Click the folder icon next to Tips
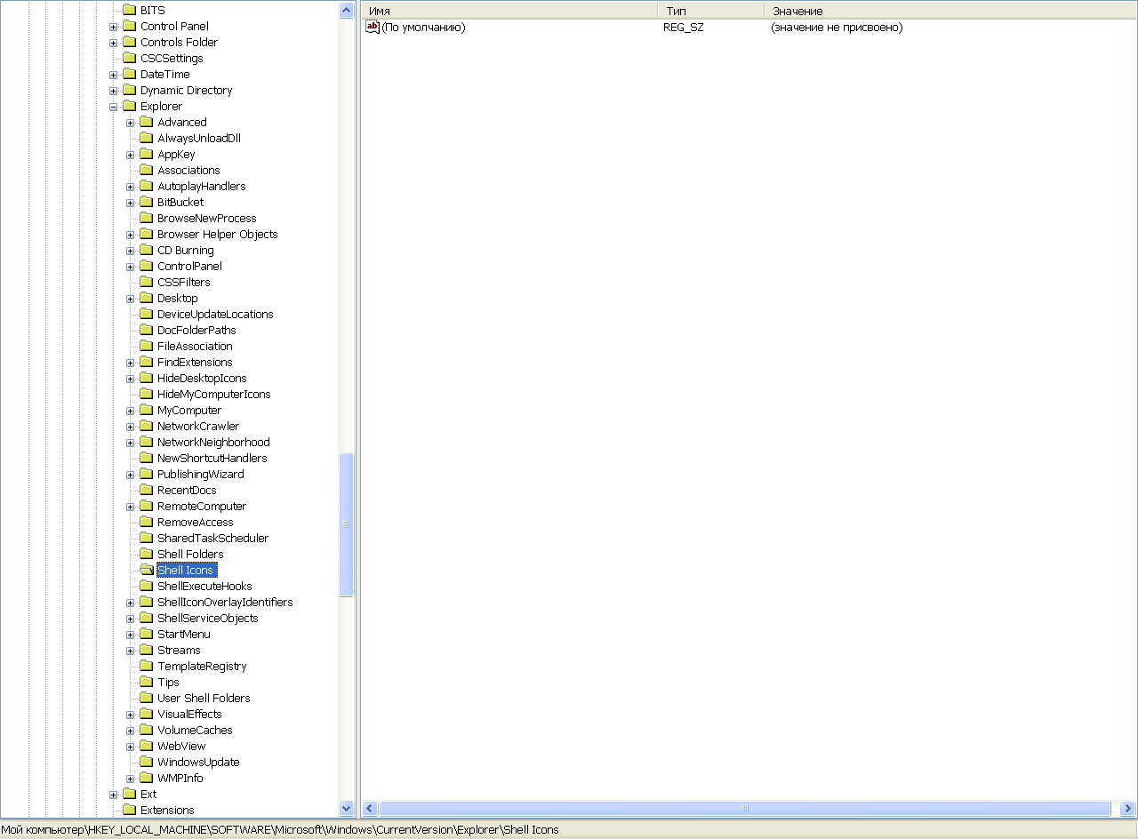Viewport: 1138px width, 839px height. click(x=147, y=683)
